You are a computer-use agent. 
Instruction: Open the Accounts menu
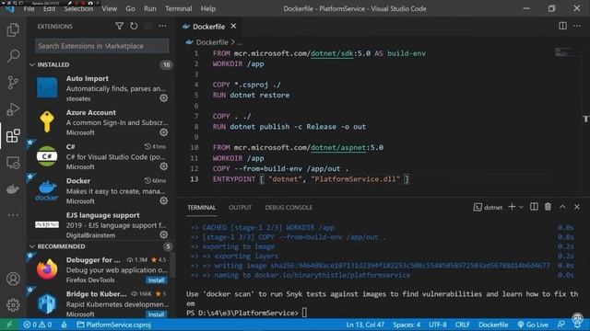(x=13, y=279)
